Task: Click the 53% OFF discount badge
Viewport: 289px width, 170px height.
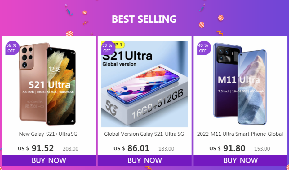Action: point(108,48)
